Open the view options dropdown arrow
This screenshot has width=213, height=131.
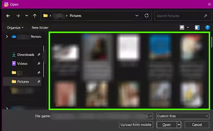pos(188,28)
